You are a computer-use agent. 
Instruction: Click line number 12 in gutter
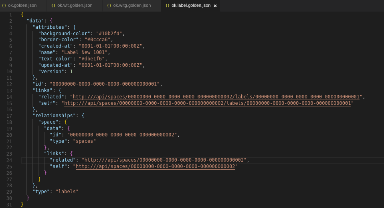(9, 84)
